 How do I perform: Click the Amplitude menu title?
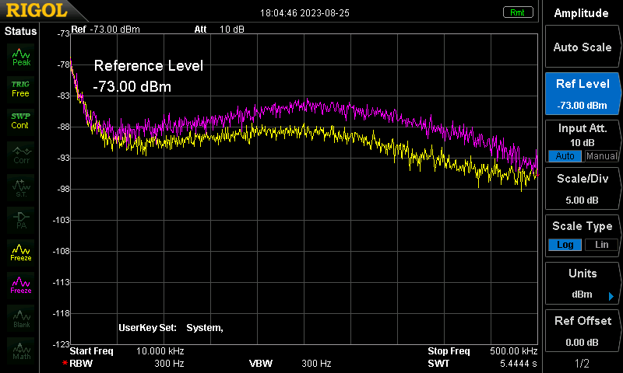(x=581, y=13)
